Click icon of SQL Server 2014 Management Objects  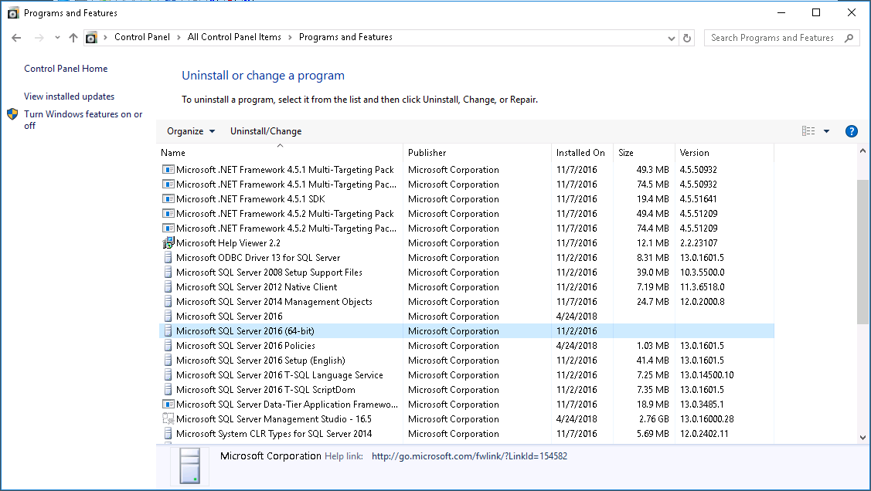point(168,302)
